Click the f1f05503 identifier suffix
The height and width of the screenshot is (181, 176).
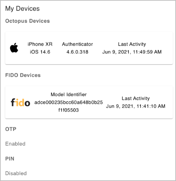(69, 110)
